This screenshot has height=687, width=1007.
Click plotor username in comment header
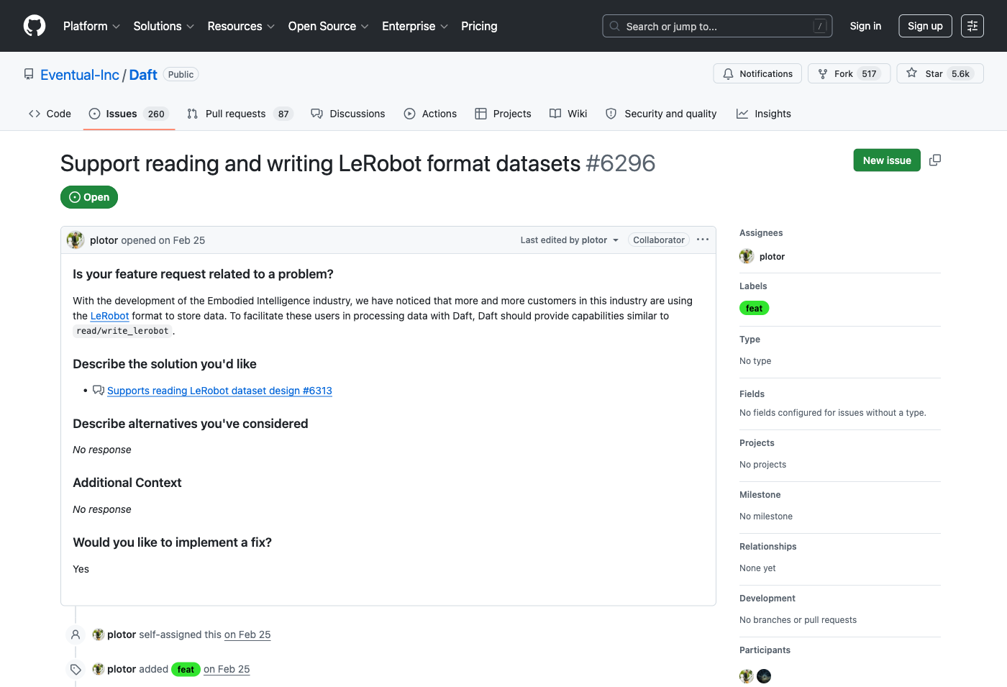click(104, 240)
